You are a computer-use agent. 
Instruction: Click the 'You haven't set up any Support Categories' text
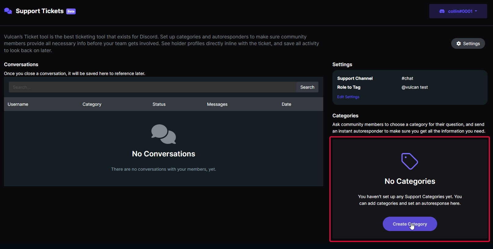[410, 200]
